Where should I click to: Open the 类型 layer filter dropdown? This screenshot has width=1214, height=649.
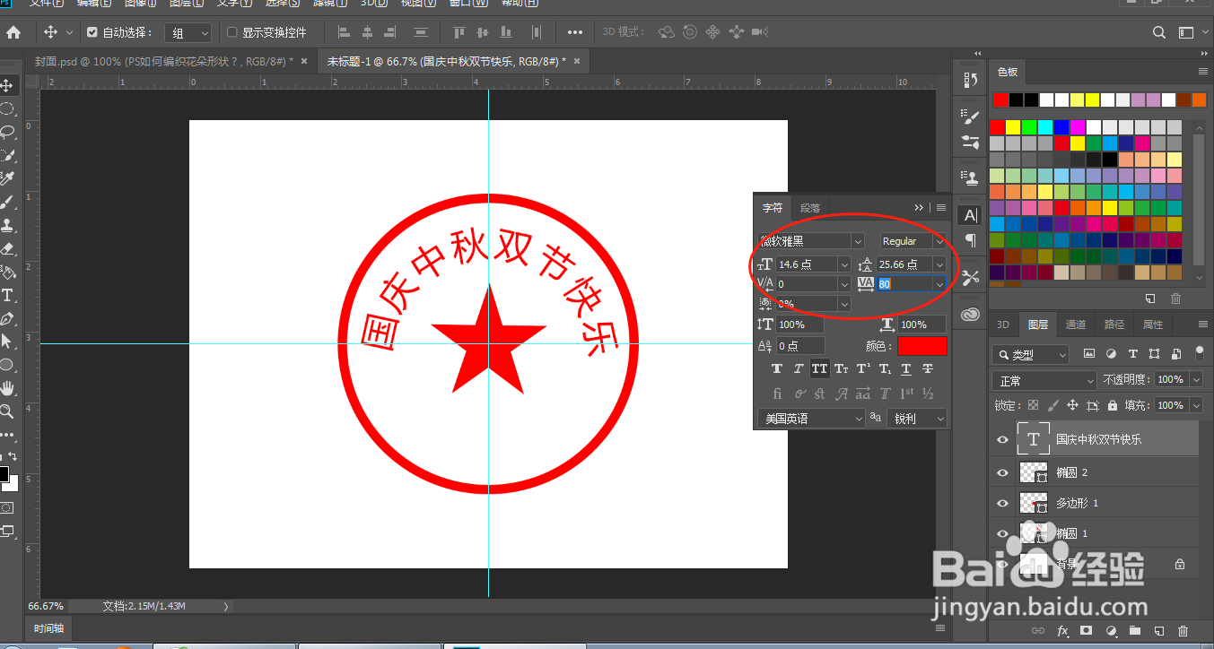pyautogui.click(x=1031, y=354)
